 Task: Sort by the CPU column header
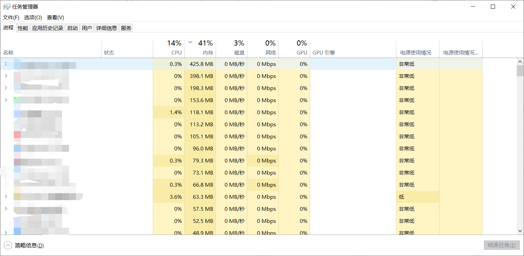click(169, 48)
